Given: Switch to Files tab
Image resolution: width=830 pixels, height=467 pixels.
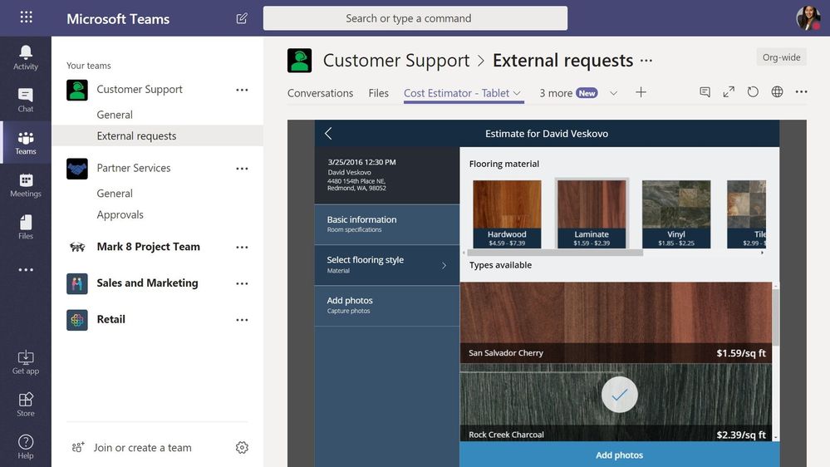Looking at the screenshot, I should pos(379,93).
